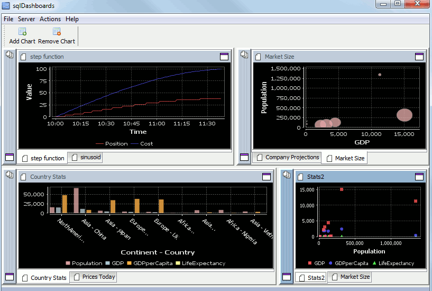Open the Help menu
This screenshot has width=432, height=291.
(72, 19)
